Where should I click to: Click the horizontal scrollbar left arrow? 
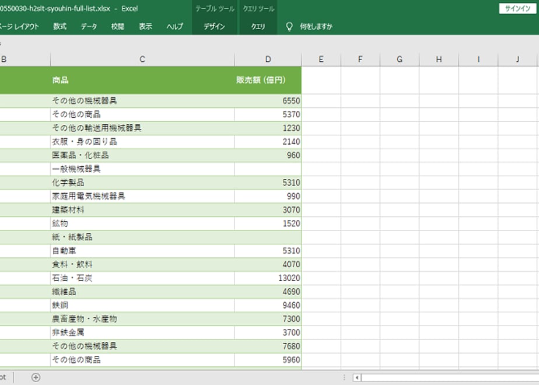click(357, 378)
